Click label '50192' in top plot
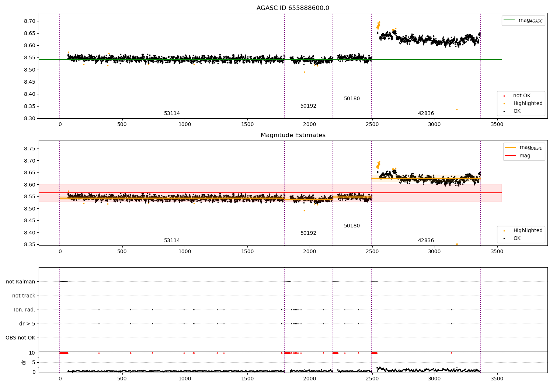 coord(308,106)
